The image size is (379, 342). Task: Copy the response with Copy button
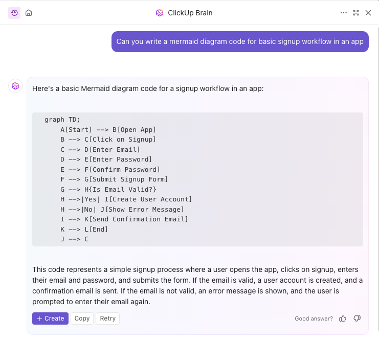tap(82, 318)
